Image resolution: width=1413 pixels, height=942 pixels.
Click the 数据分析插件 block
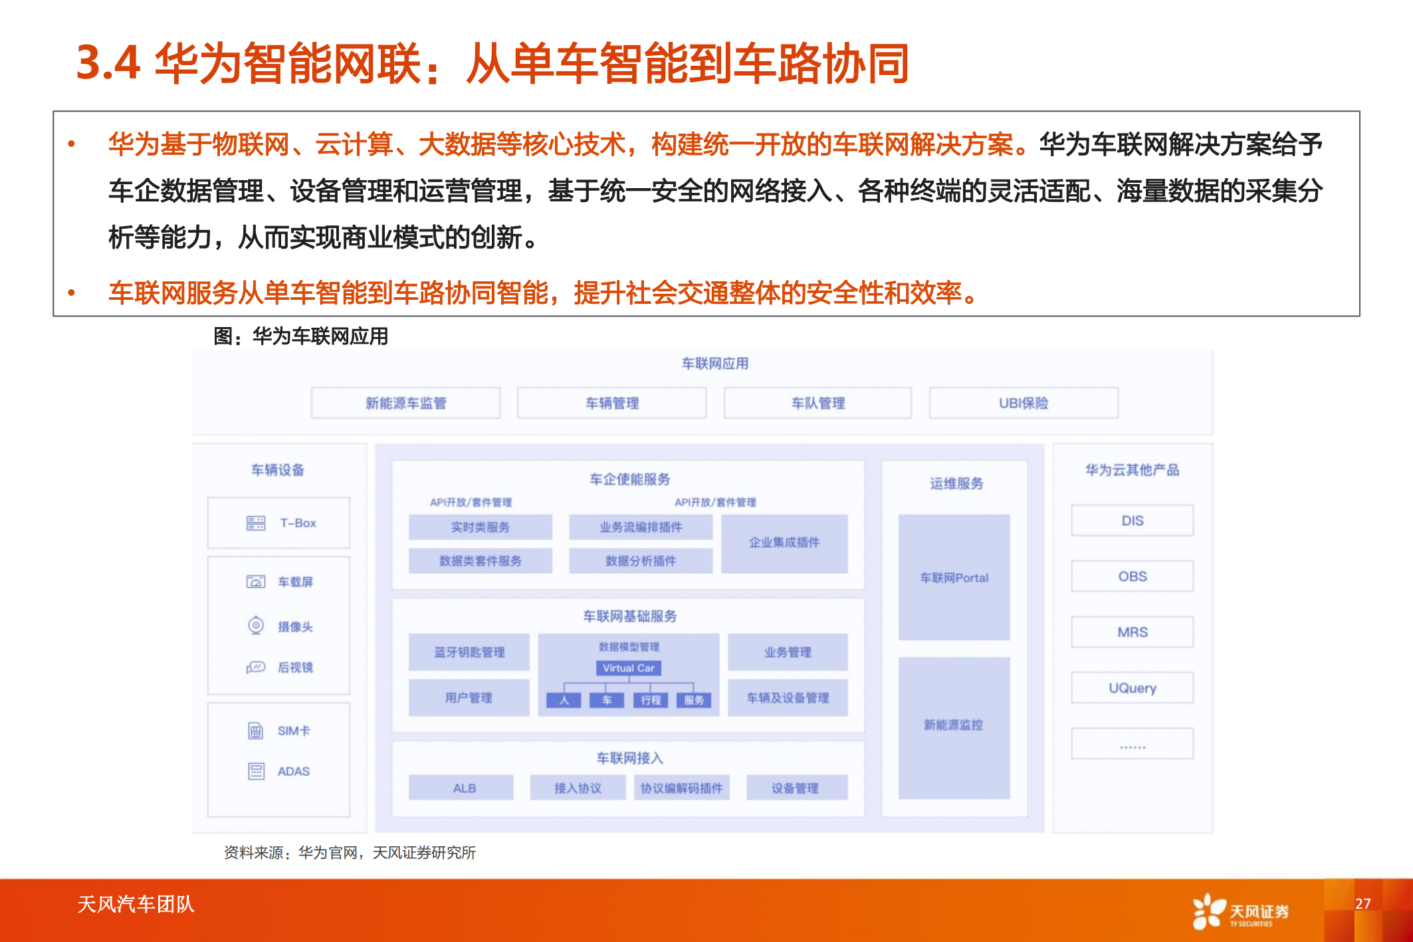pos(641,560)
